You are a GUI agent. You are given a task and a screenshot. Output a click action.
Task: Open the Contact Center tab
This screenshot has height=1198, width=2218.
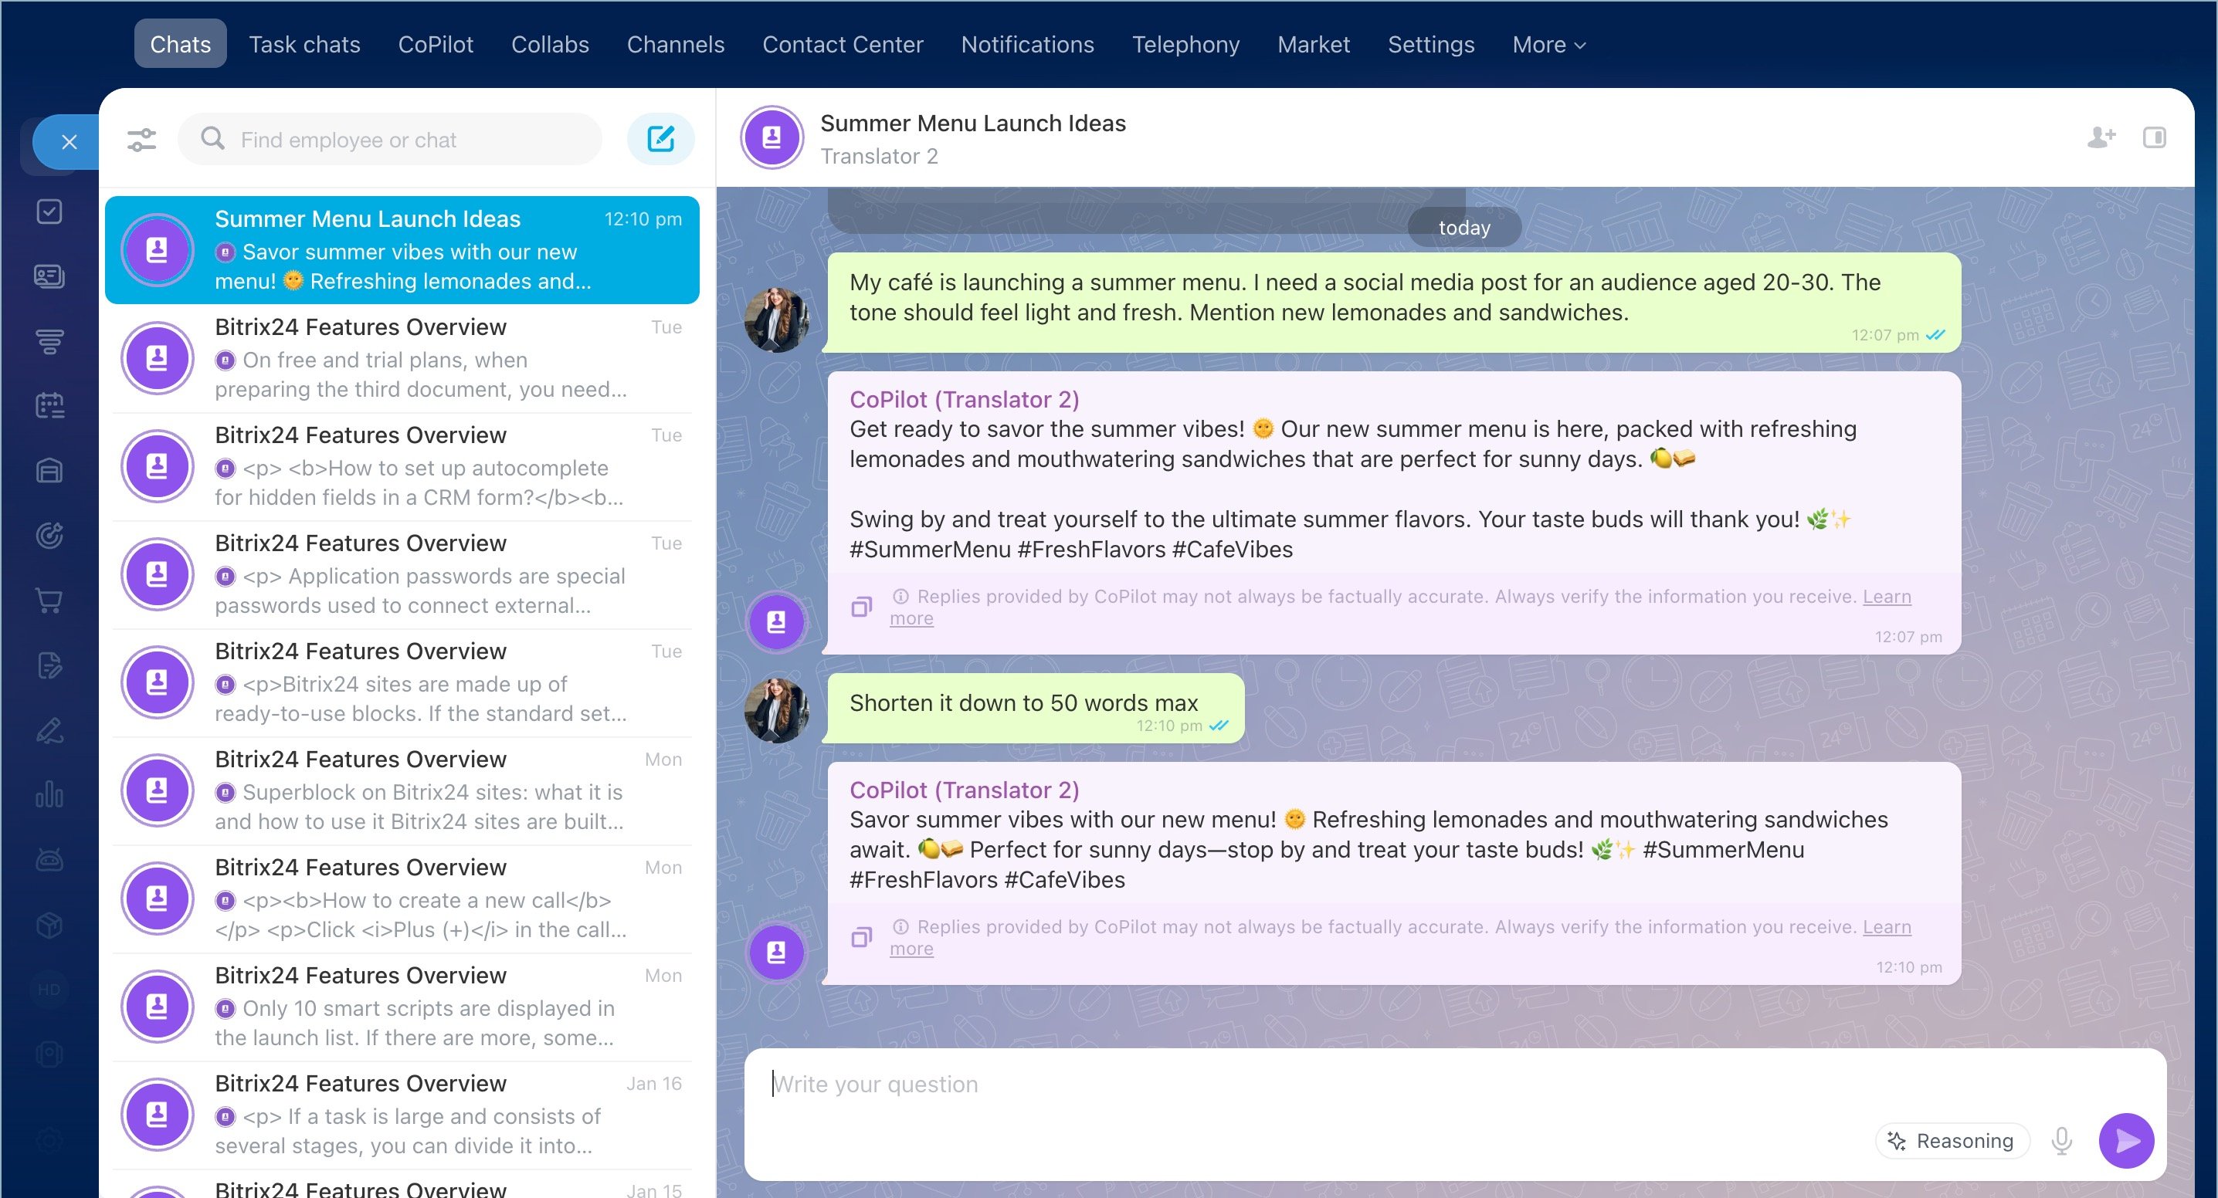842,44
